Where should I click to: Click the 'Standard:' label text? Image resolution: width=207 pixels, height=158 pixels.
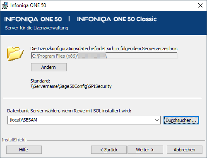point(40,81)
